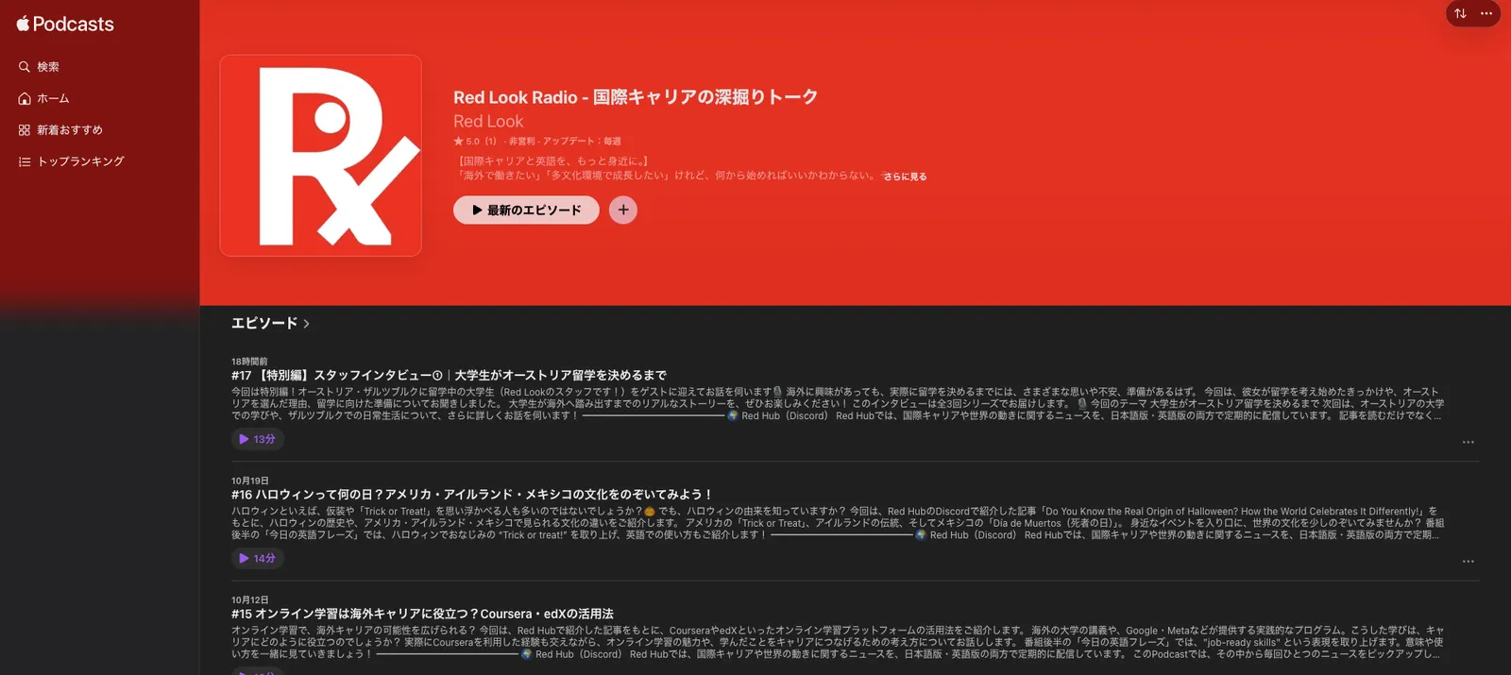Go to ホーム page
Screen dimensions: 1511x675
(53, 98)
